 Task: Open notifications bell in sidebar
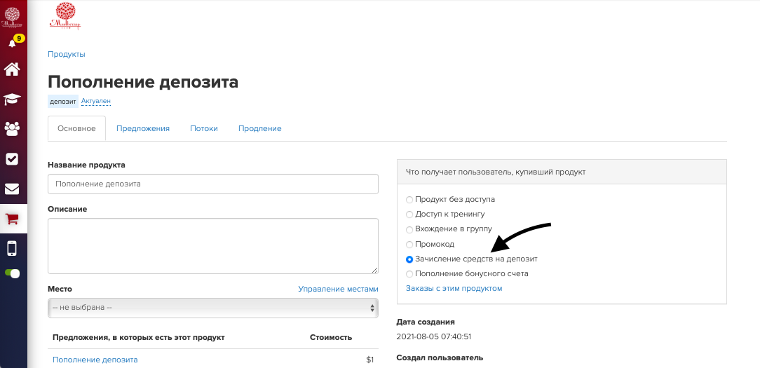tap(12, 43)
